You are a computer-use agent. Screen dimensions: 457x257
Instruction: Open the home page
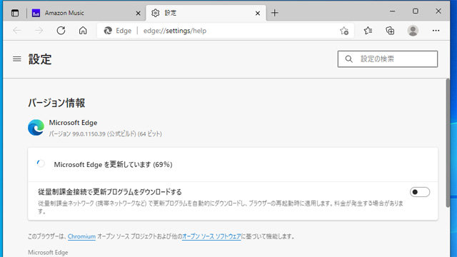(83, 30)
